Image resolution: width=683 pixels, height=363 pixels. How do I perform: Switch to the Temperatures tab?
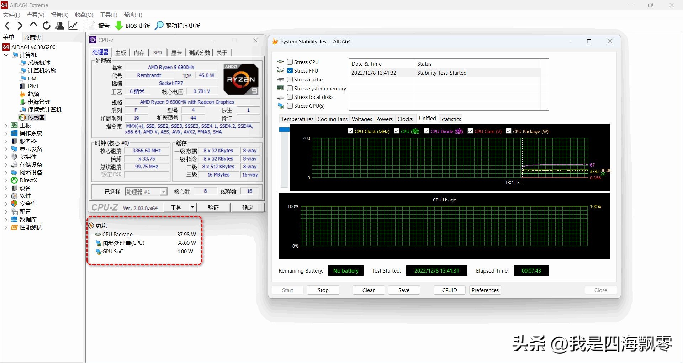(297, 119)
